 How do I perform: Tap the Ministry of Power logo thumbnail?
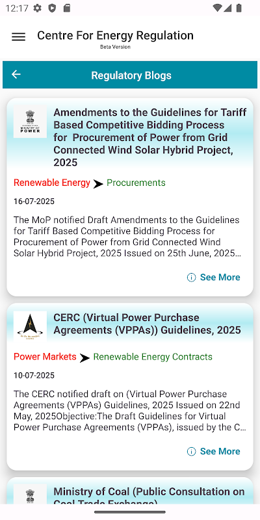pyautogui.click(x=30, y=122)
